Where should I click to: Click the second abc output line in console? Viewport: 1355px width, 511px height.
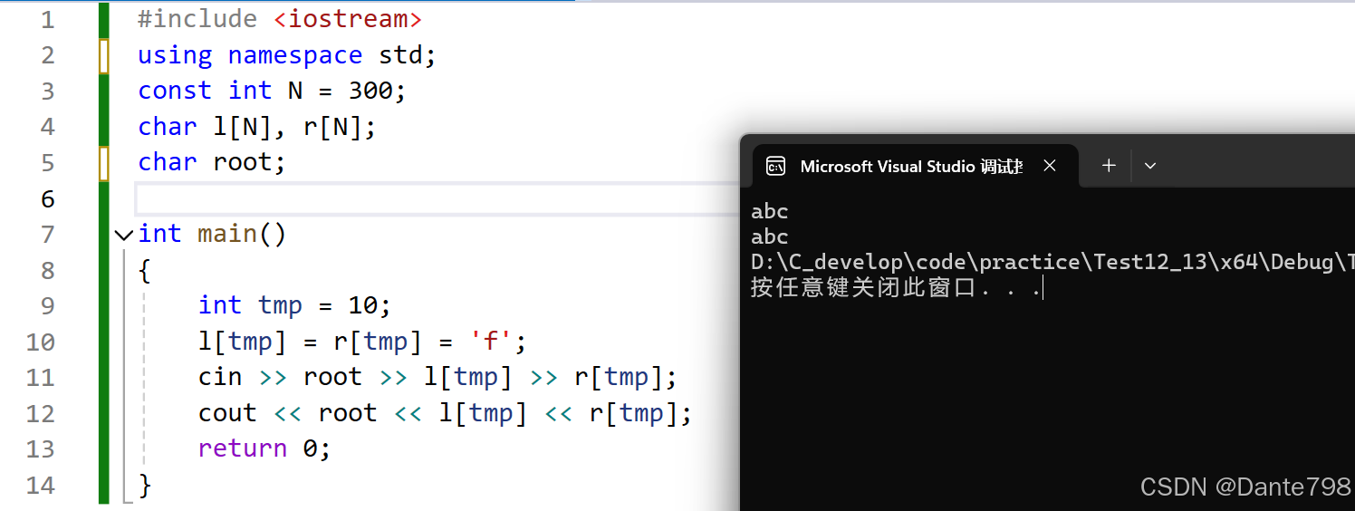[x=770, y=237]
